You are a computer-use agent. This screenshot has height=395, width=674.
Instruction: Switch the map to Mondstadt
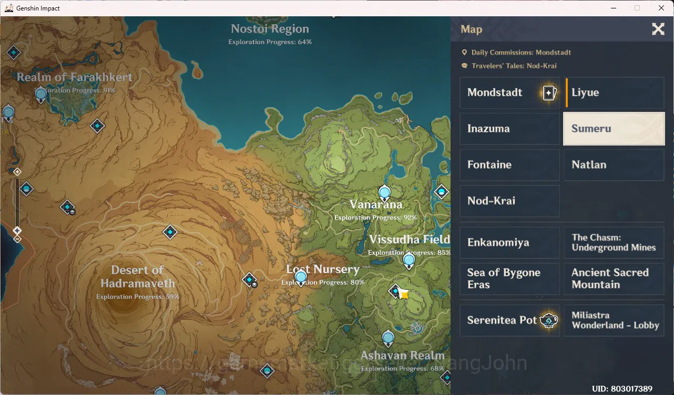coord(509,92)
